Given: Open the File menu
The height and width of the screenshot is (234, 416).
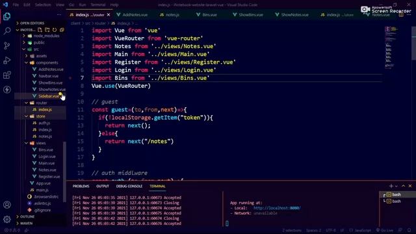Looking at the screenshot, I should [16, 5].
